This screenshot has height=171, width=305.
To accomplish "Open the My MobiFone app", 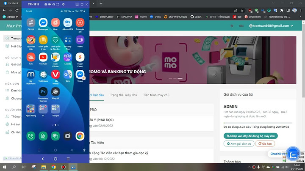I will pyautogui.click(x=31, y=74).
